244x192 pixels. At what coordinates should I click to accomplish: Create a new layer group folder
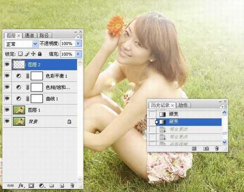(52, 186)
